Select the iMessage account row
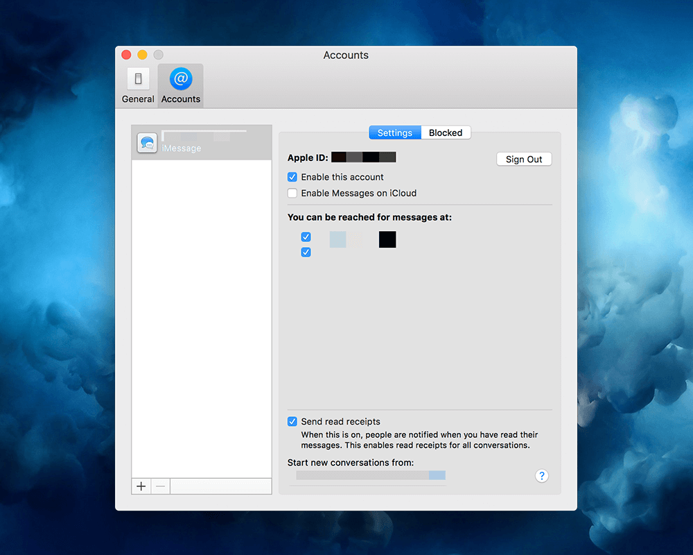Image resolution: width=693 pixels, height=555 pixels. 202,142
